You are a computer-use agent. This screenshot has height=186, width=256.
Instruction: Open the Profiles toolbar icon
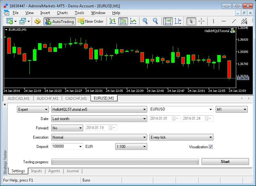coord(22,21)
